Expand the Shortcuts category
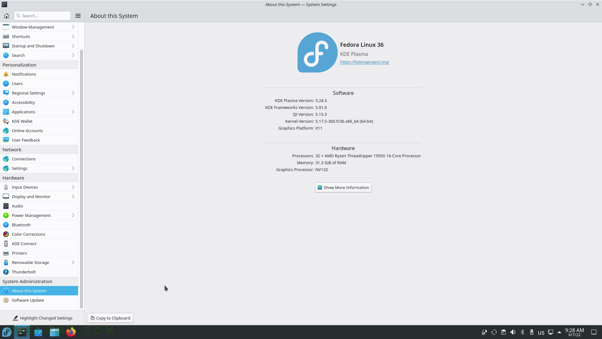 click(x=39, y=36)
